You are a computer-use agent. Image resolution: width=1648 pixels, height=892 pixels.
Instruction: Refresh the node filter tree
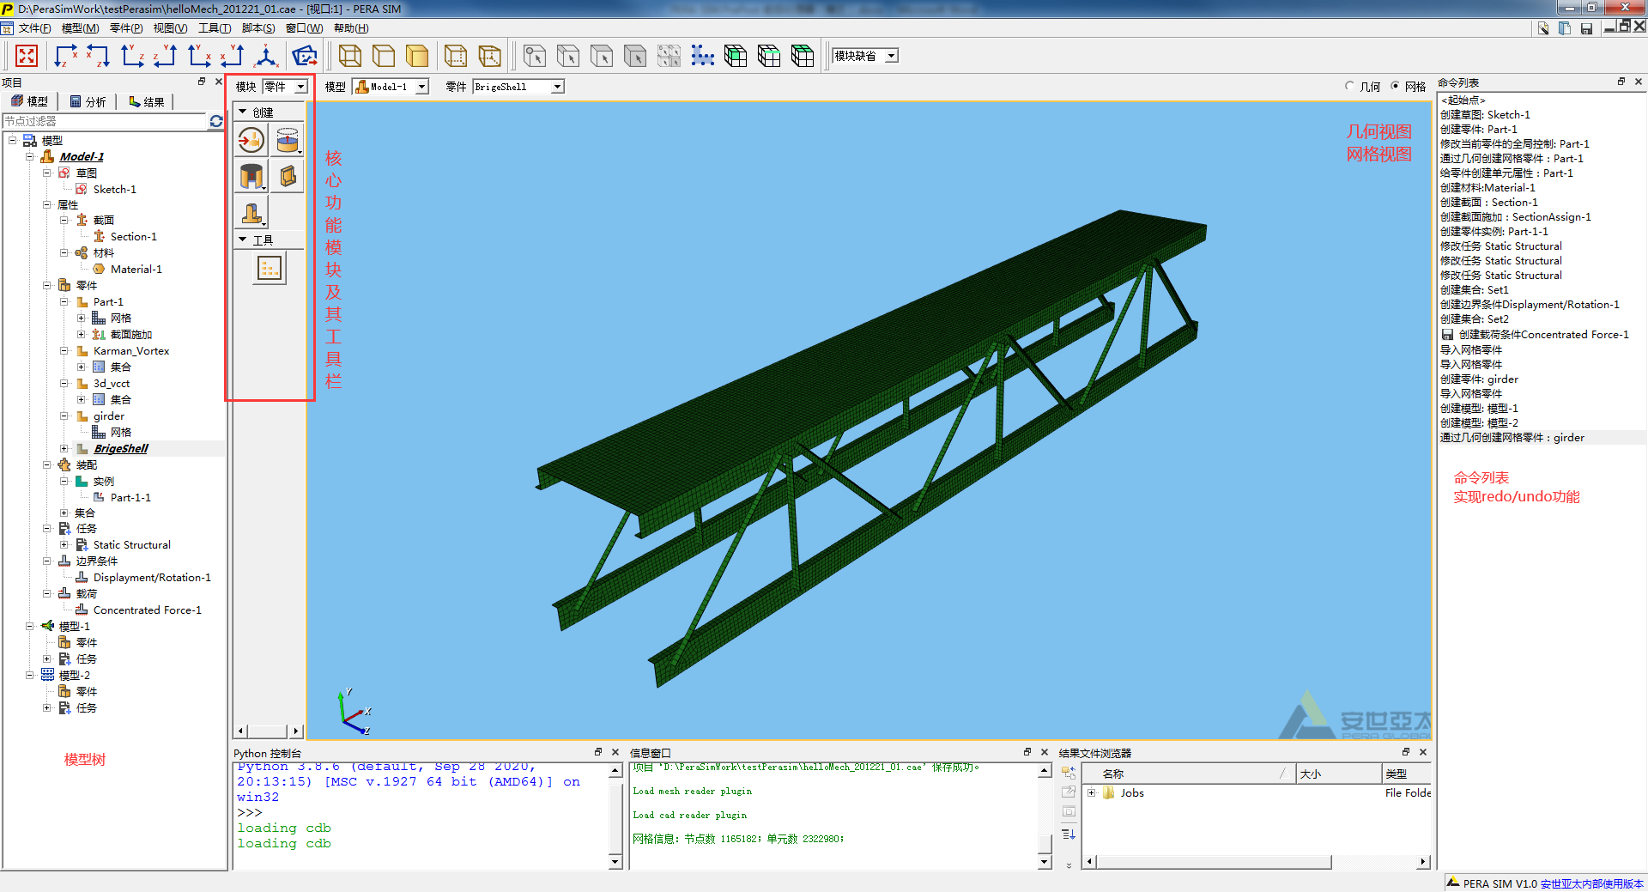(x=216, y=121)
